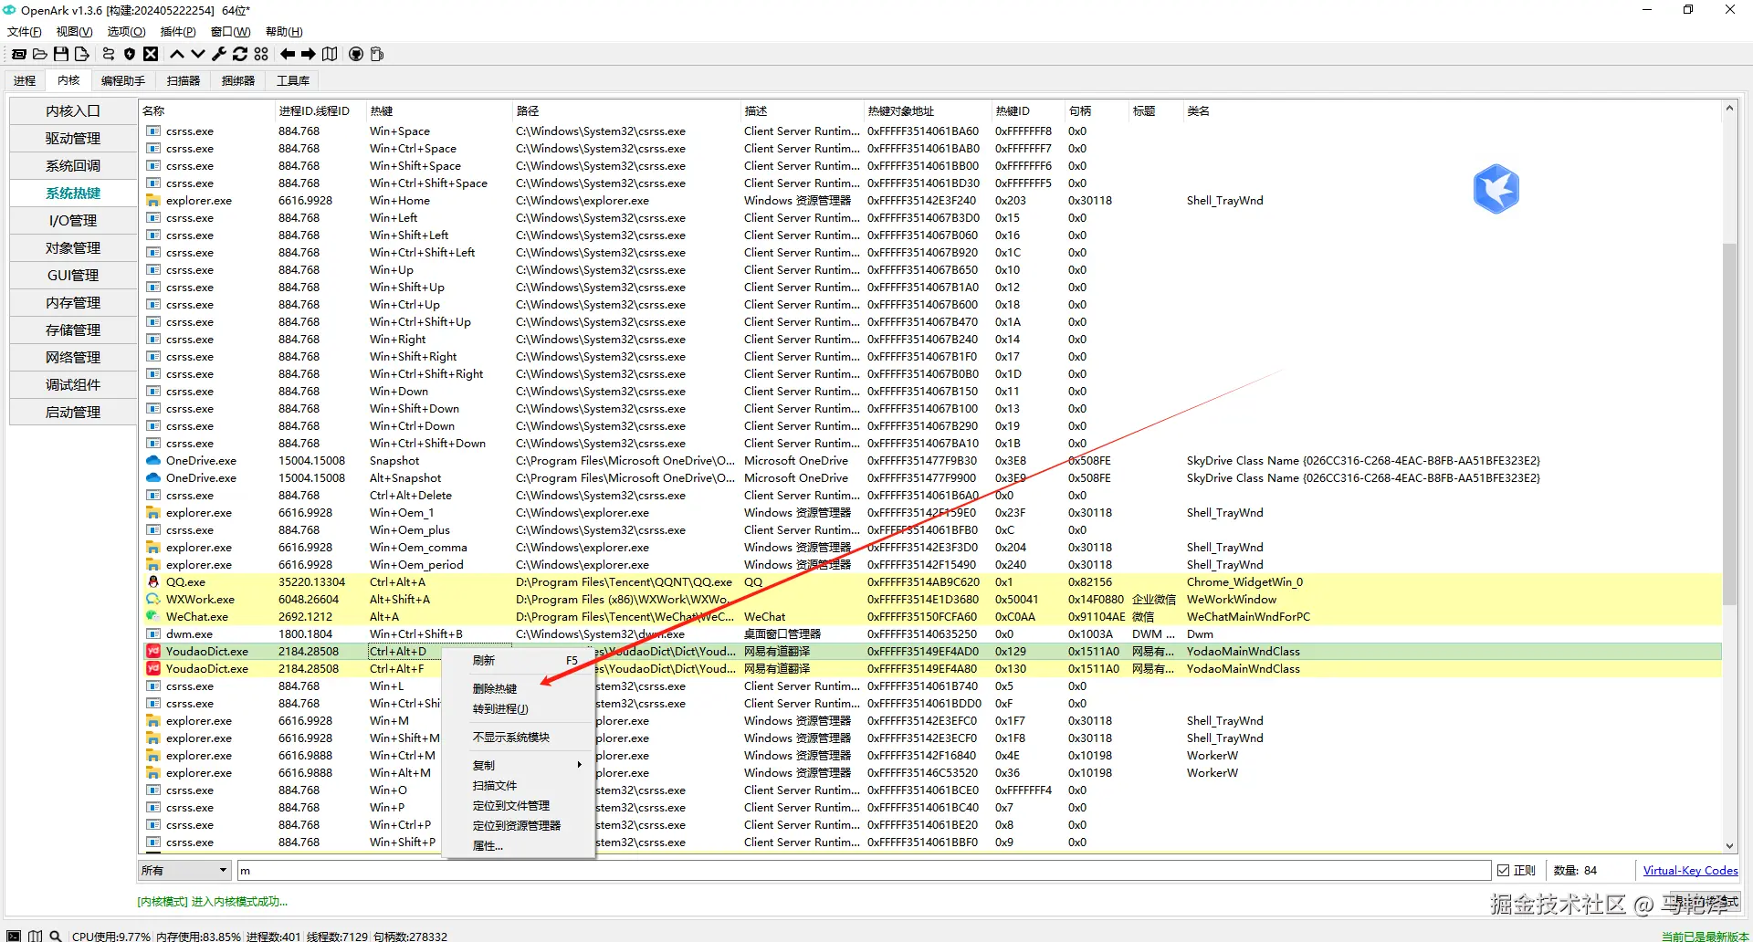The height and width of the screenshot is (942, 1753).
Task: Click the lightning shield toolbar icon
Action: (130, 55)
